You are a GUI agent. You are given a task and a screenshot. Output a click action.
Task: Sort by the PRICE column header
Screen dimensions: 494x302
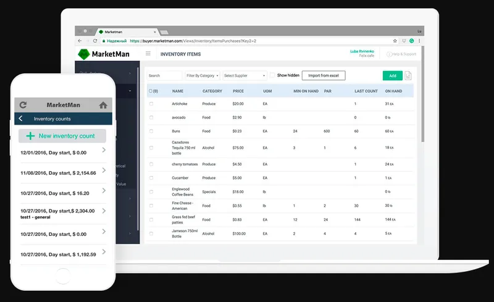(238, 91)
